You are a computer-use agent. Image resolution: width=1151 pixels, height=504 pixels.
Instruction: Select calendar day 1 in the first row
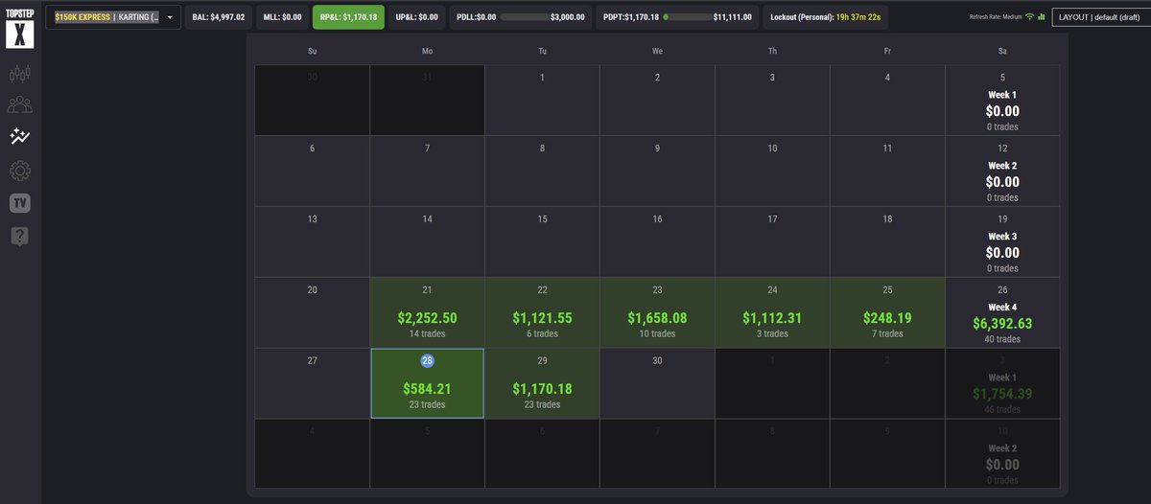point(542,100)
